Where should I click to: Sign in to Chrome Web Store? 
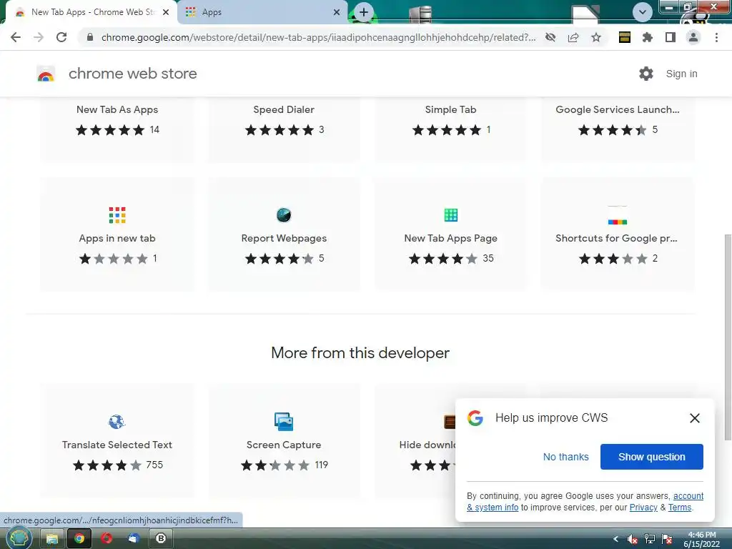pyautogui.click(x=681, y=74)
